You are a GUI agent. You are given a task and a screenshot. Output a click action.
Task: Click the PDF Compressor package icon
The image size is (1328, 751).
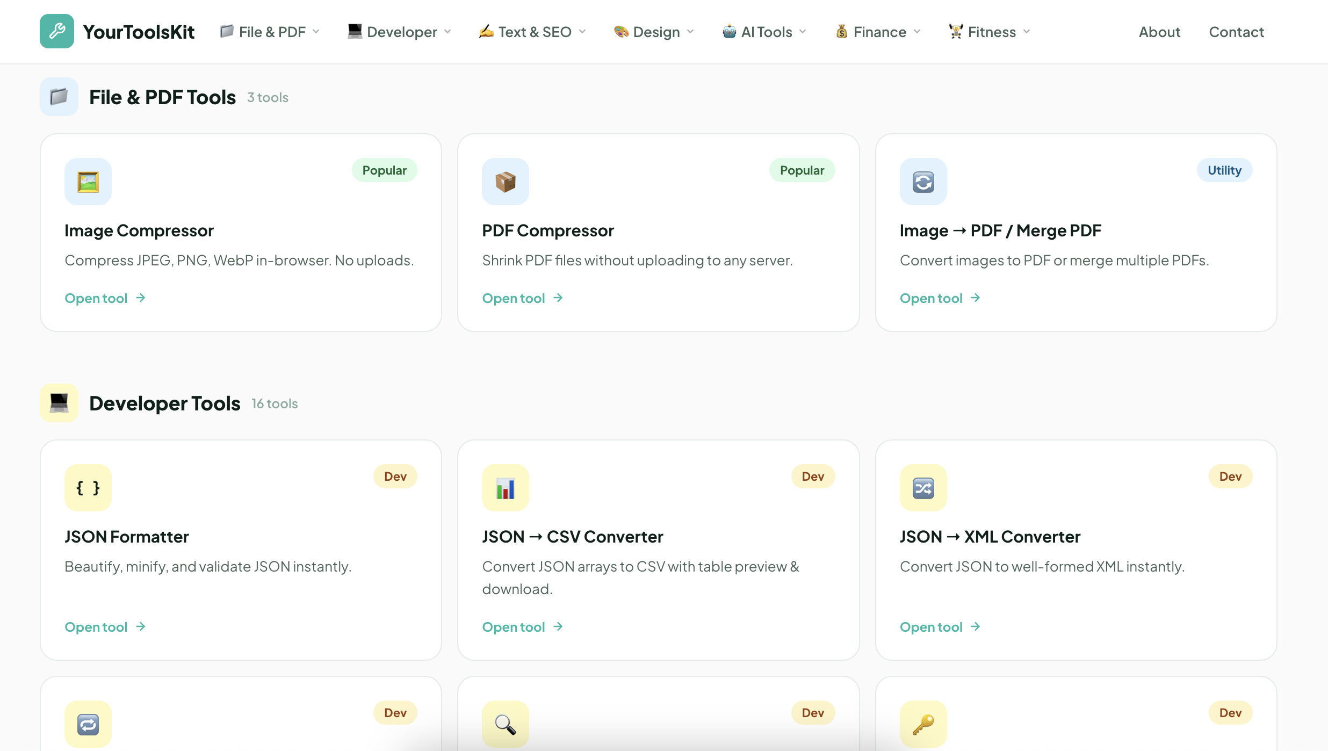(505, 182)
